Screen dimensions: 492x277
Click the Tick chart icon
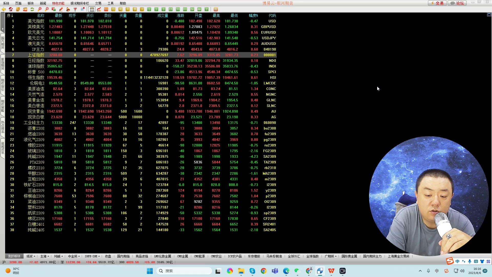106,9
